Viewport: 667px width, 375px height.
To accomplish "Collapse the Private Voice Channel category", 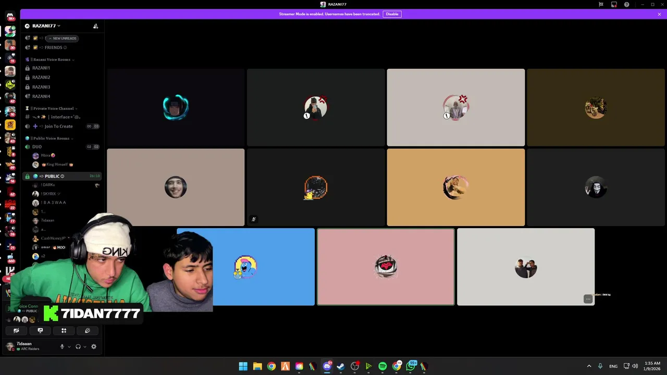I will coord(51,108).
